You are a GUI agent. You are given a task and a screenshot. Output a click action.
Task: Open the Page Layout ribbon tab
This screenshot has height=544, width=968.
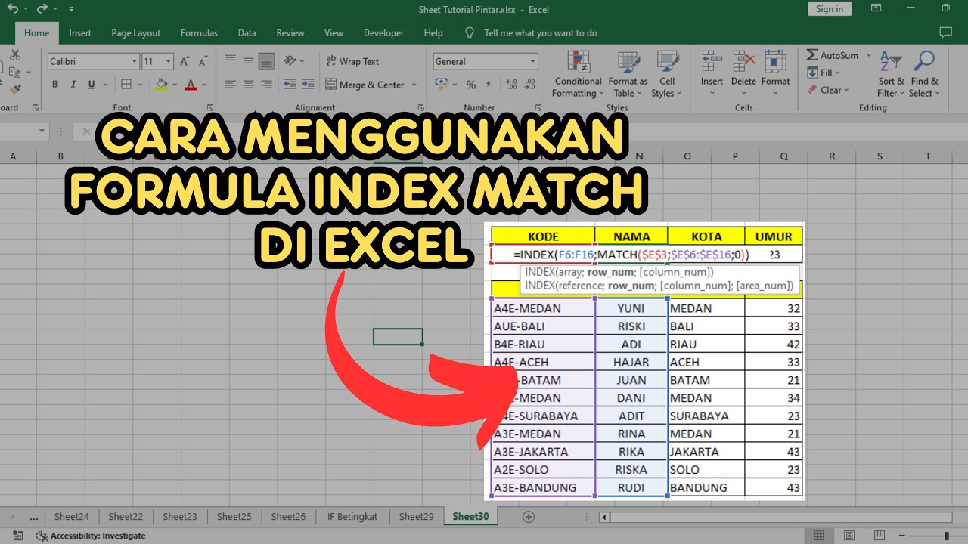pyautogui.click(x=136, y=33)
